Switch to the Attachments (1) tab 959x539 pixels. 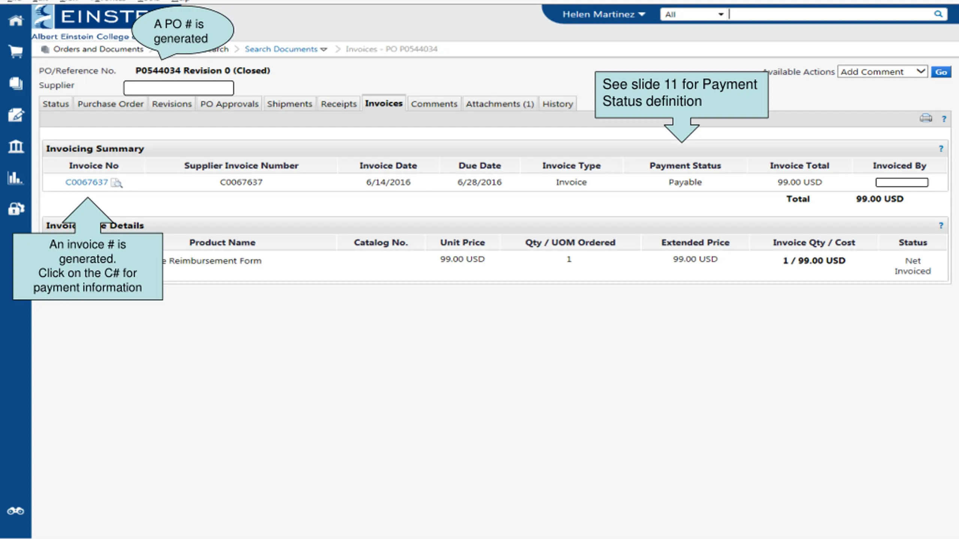[500, 104]
